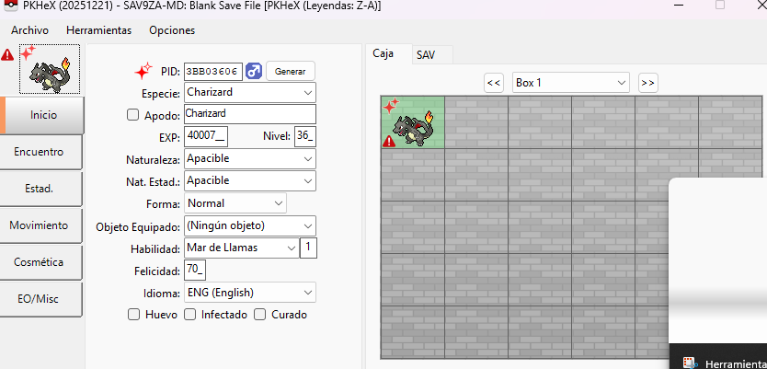Open the Herramientas menu

pyautogui.click(x=98, y=30)
